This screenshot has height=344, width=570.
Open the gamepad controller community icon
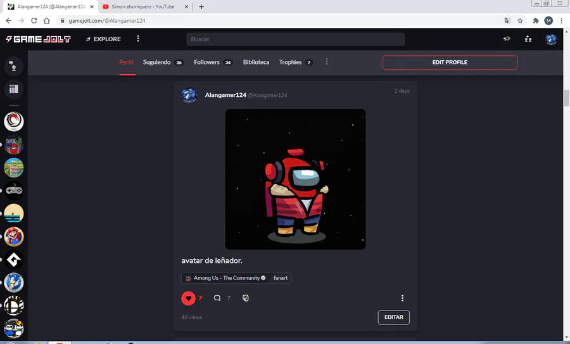(x=14, y=191)
